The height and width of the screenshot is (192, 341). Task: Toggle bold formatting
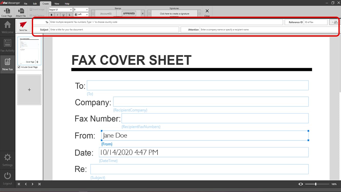pyautogui.click(x=51, y=15)
